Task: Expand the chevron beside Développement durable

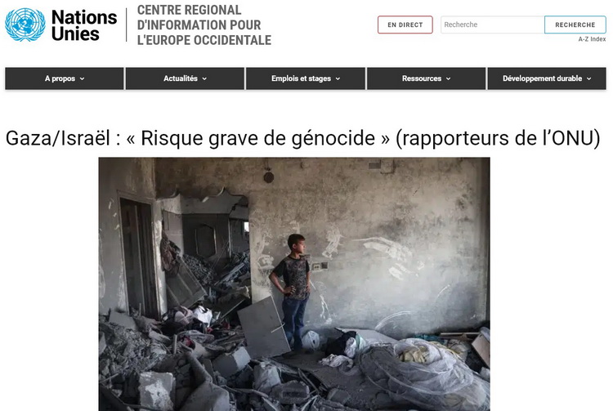Action: click(589, 79)
